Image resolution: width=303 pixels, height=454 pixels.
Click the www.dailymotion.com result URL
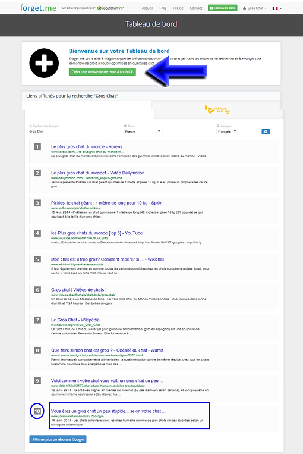click(x=88, y=178)
